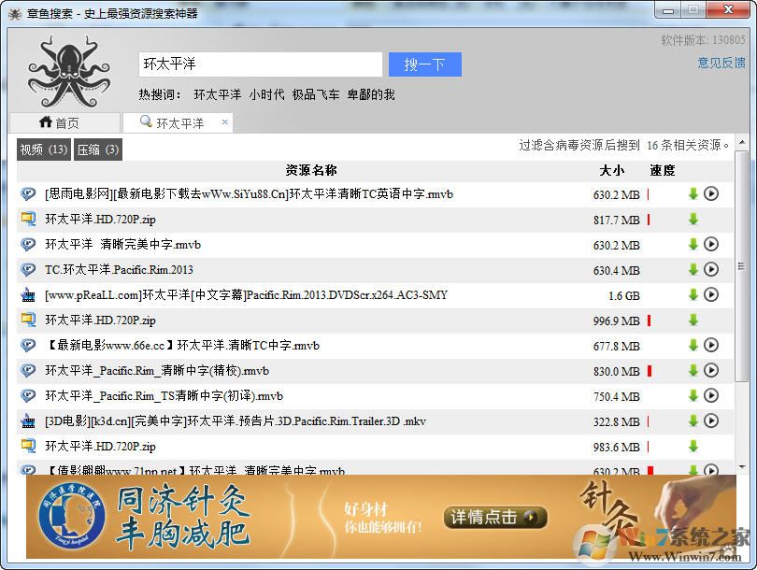Viewport: 757px width, 570px height.
Task: Click the play icon for the Pacific.Rim.Trailer.3D result
Action: pyautogui.click(x=713, y=421)
